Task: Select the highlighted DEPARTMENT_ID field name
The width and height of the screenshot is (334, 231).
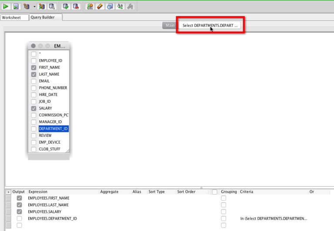Action: [53, 129]
